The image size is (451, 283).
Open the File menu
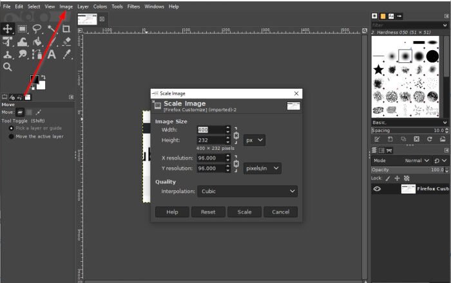(x=6, y=6)
